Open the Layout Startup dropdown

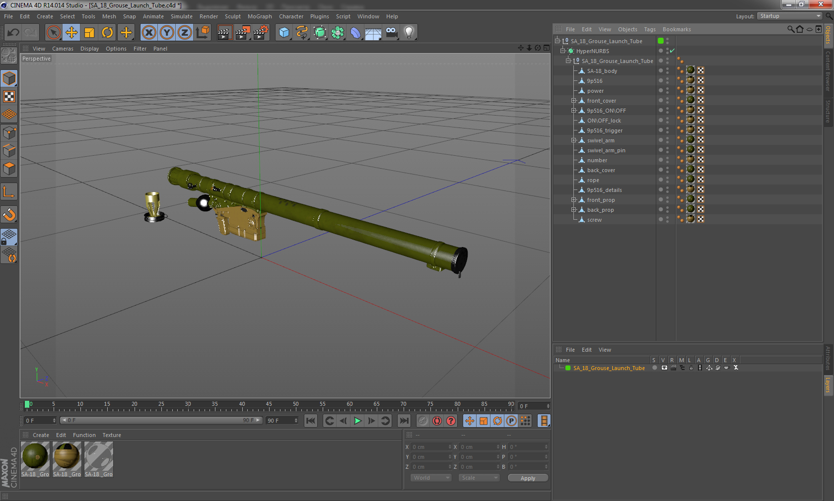pos(790,16)
